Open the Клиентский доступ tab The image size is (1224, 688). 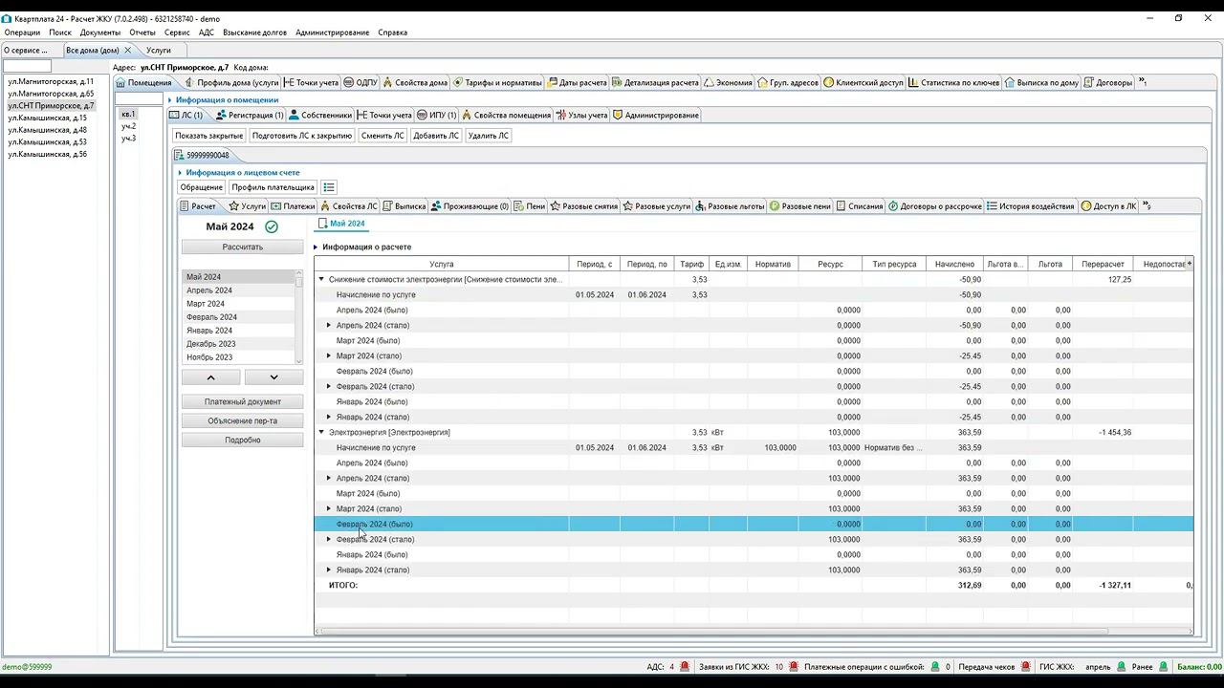pos(863,82)
